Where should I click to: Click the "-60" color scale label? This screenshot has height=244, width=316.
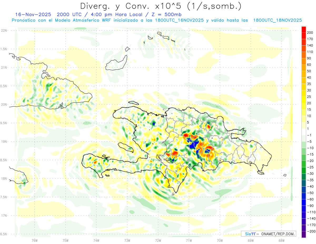click(x=310, y=199)
